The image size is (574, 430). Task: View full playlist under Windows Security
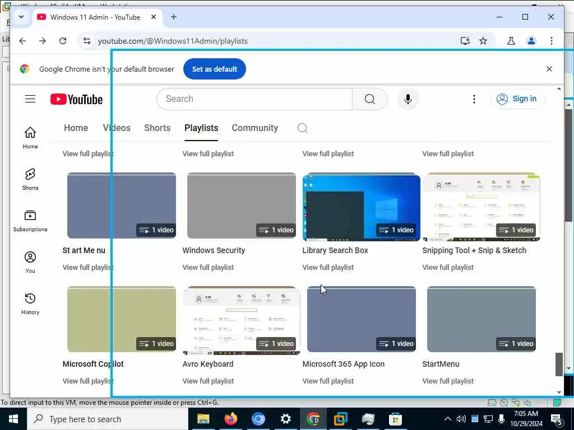coord(208,267)
